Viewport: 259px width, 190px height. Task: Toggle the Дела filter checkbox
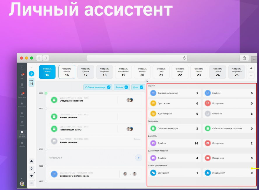[141, 87]
